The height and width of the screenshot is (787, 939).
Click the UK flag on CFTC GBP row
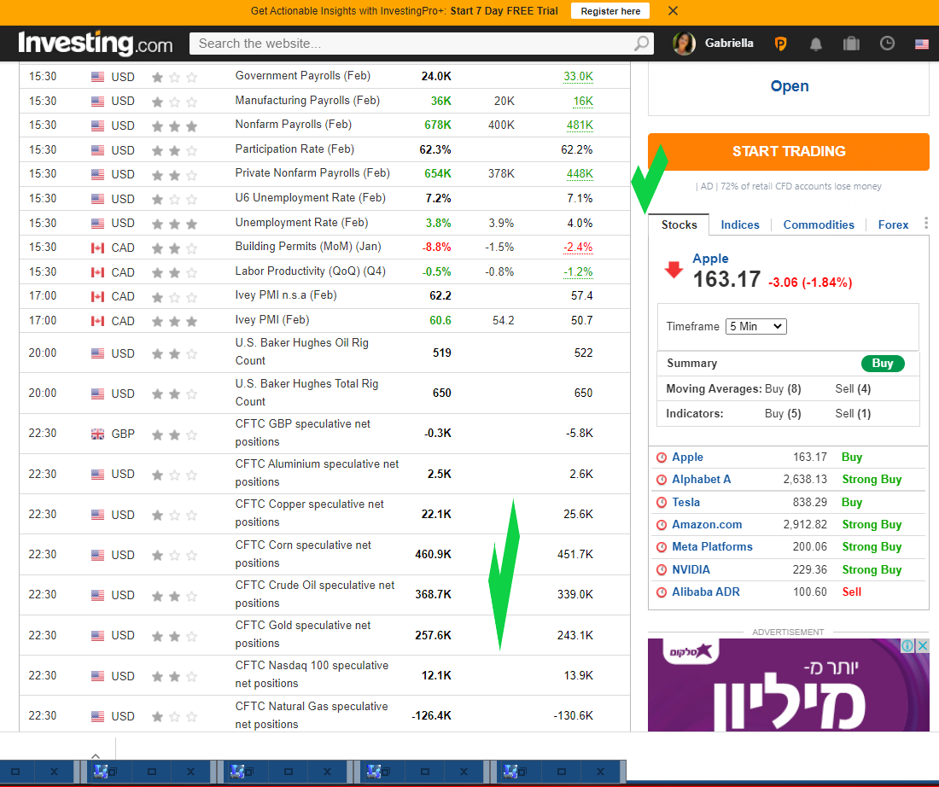[x=97, y=434]
